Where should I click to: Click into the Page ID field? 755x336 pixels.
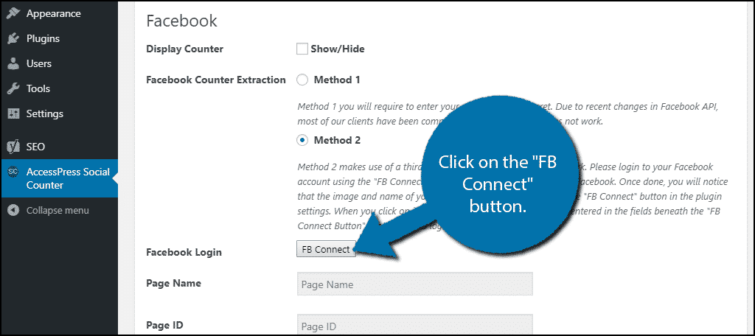pos(414,325)
